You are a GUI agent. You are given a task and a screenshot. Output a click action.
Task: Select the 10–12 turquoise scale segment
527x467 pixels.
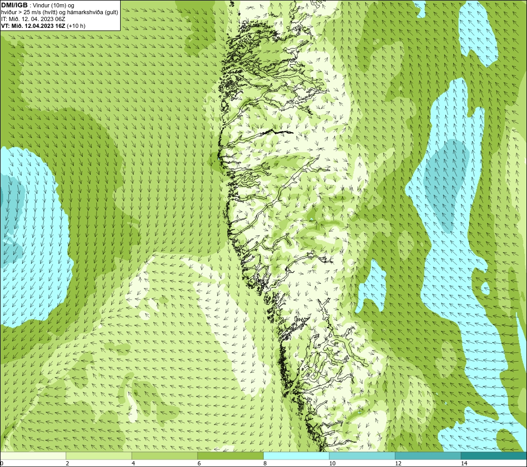tap(363, 455)
